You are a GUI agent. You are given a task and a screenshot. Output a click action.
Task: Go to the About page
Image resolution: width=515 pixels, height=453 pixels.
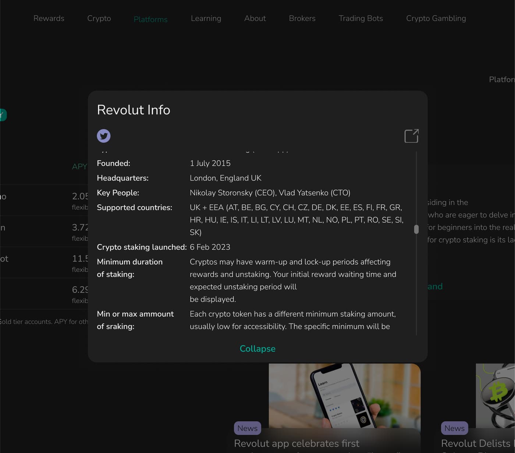pyautogui.click(x=255, y=18)
